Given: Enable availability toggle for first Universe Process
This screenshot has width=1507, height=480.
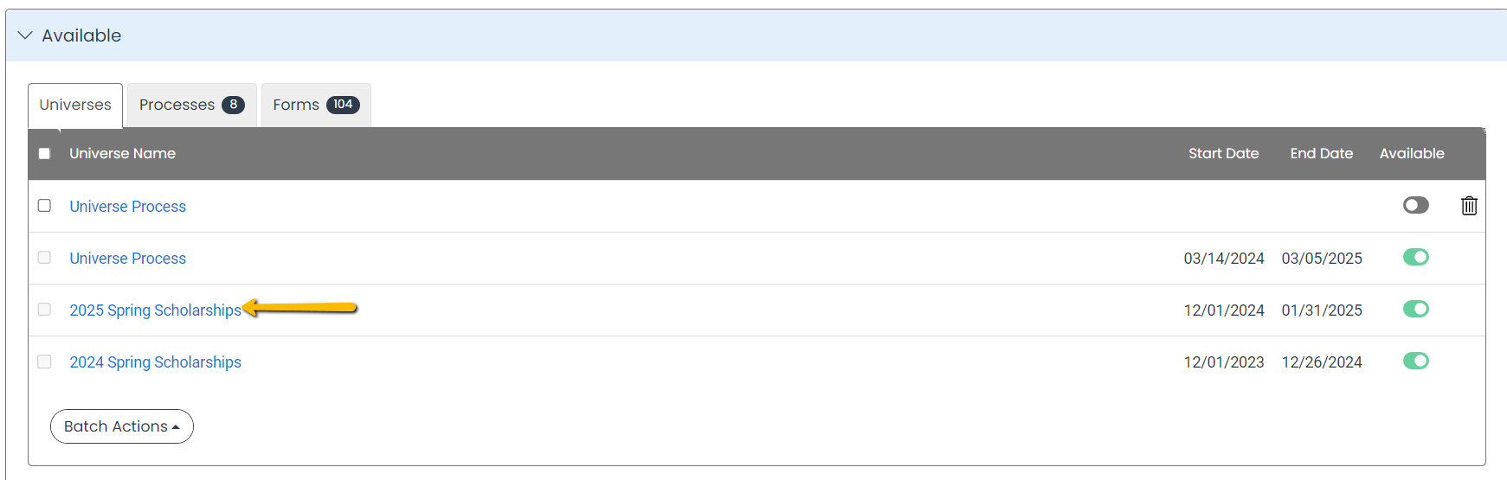Looking at the screenshot, I should tap(1416, 205).
